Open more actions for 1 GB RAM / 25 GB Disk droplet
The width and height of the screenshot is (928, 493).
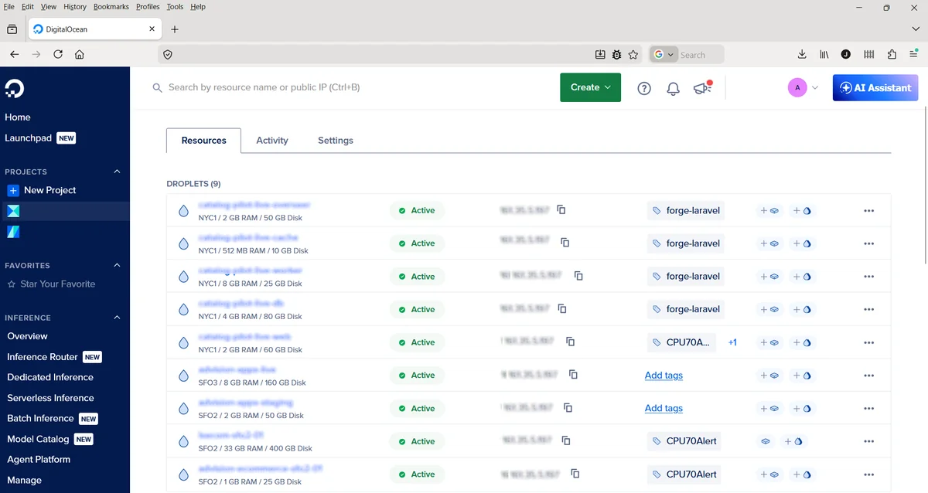coord(868,474)
